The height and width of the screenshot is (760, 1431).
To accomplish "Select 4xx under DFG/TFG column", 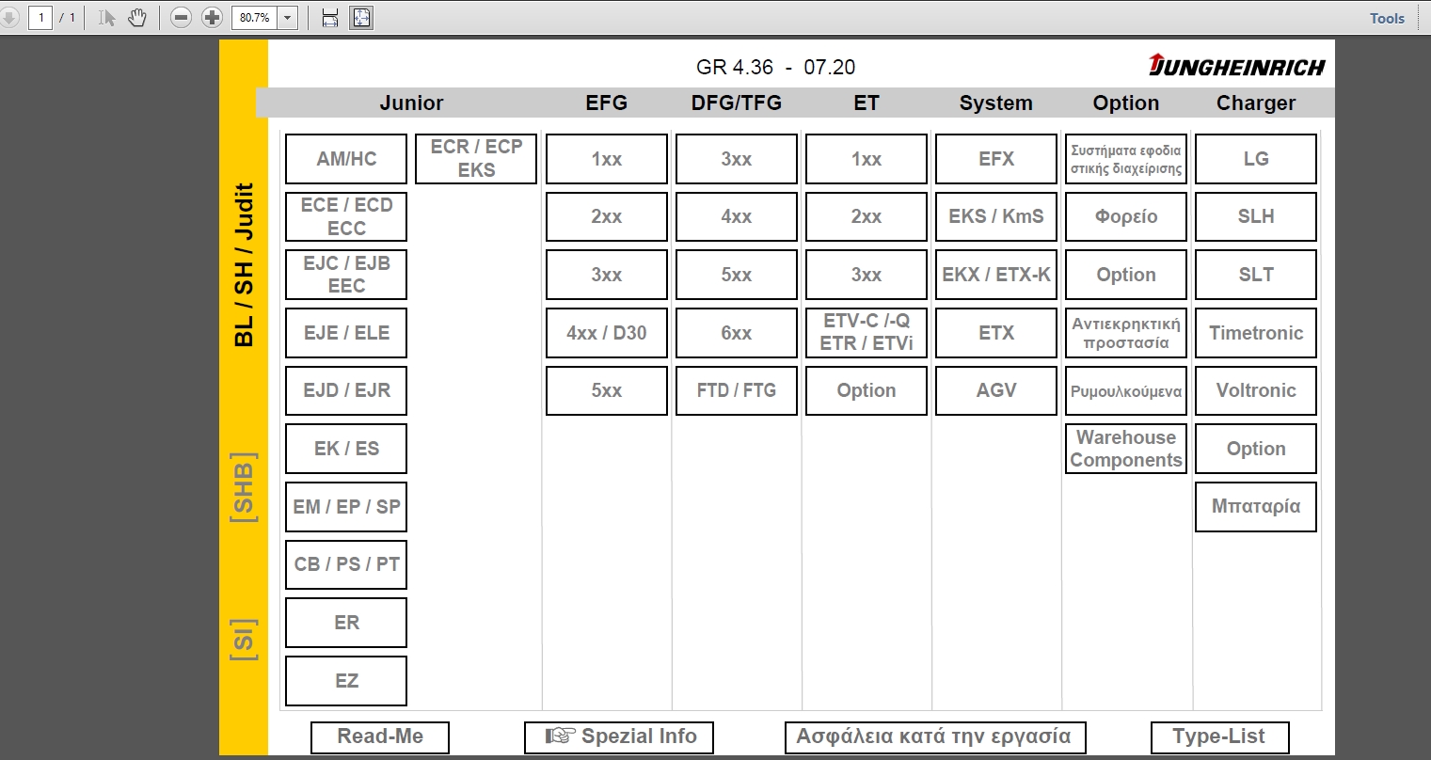I will (737, 216).
